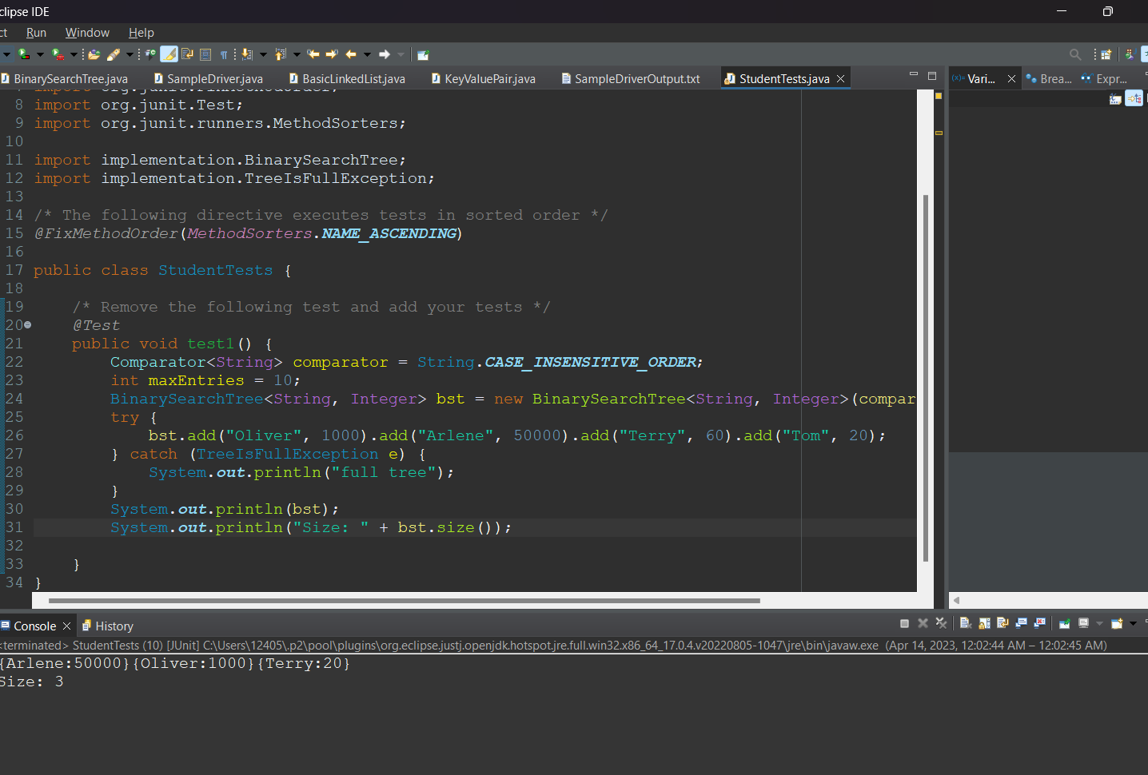Minimize the editor area pane
Viewport: 1148px width, 775px height.
[x=913, y=75]
